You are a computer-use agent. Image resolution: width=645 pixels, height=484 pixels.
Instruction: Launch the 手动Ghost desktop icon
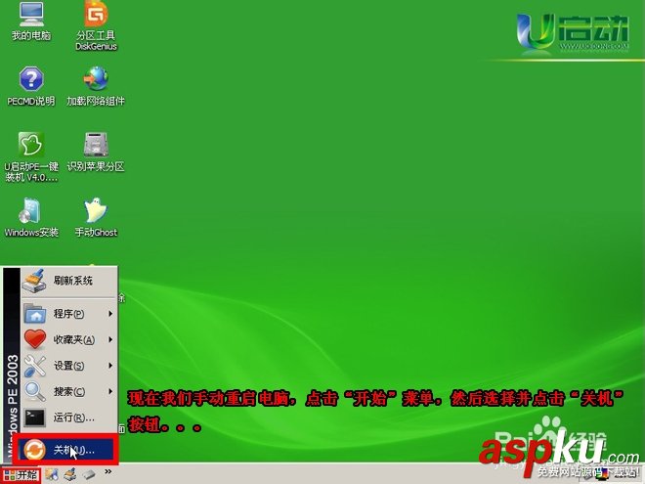pyautogui.click(x=96, y=217)
